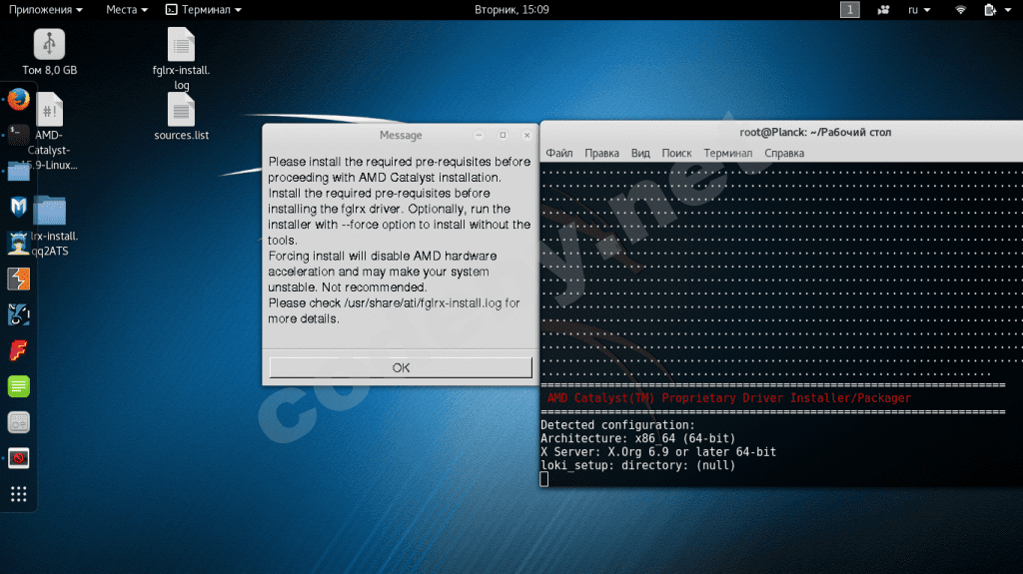This screenshot has width=1023, height=574.
Task: Select the Том 8,0 GB USB drive icon
Action: pos(50,52)
